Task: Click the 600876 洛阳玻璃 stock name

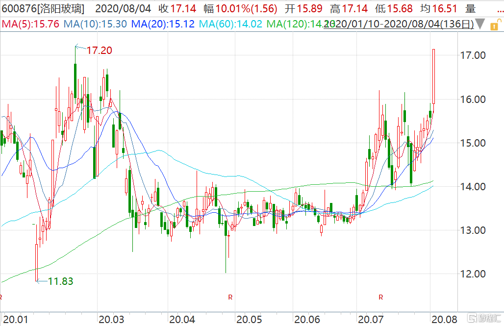Action: 43,8
